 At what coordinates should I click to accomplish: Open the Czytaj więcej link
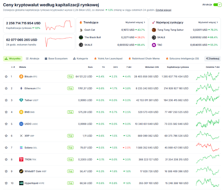click(163, 10)
